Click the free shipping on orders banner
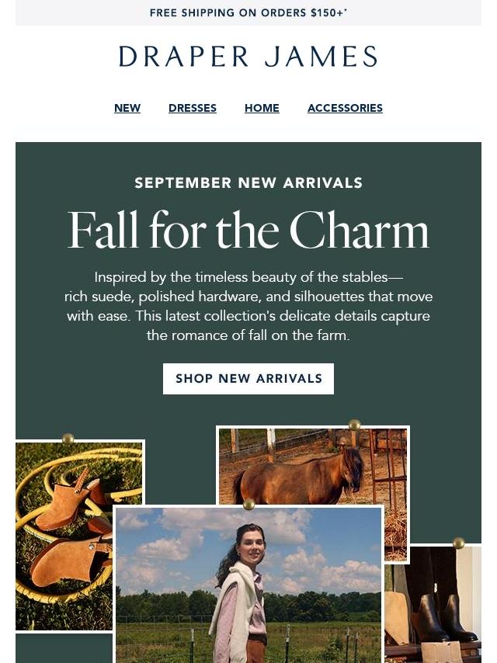Image resolution: width=497 pixels, height=663 pixels. 248,12
